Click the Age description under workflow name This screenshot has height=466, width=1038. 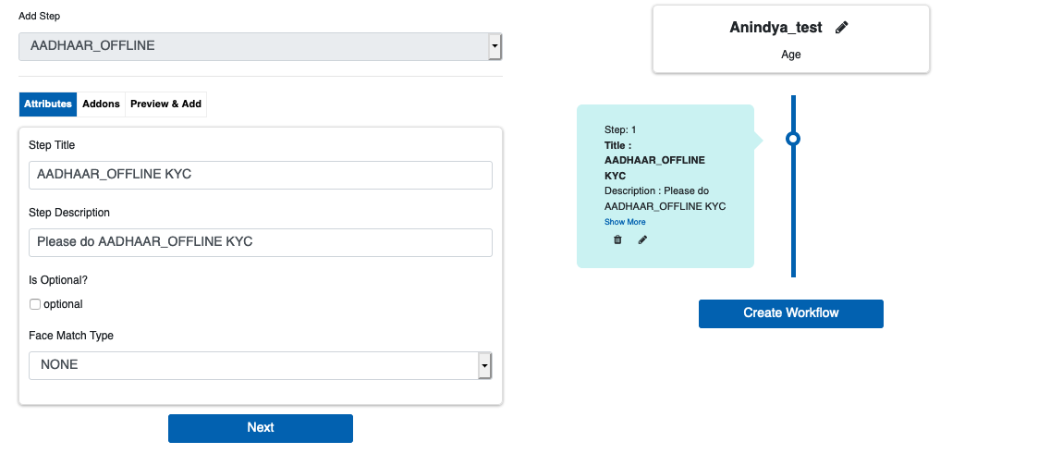[x=790, y=55]
